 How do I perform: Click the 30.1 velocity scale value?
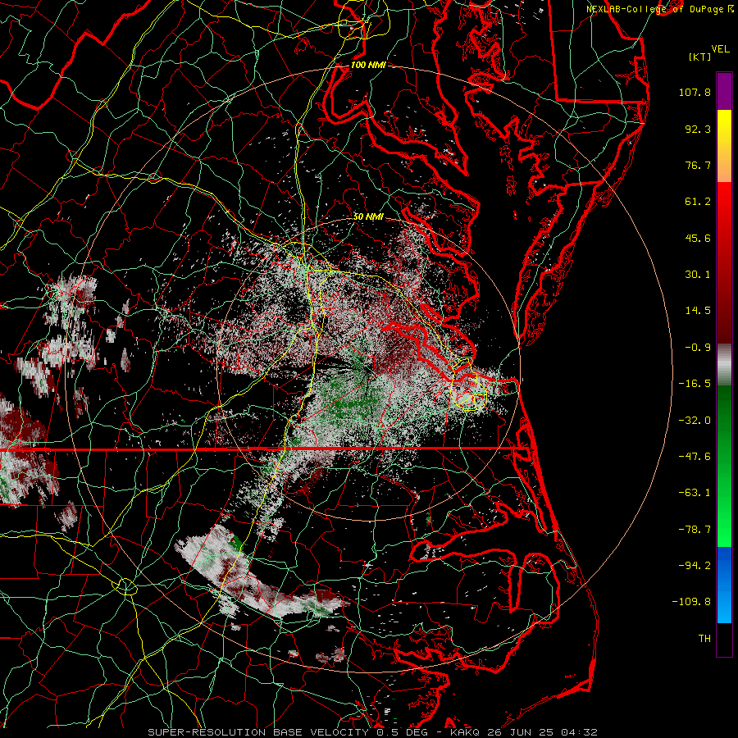[x=698, y=275]
